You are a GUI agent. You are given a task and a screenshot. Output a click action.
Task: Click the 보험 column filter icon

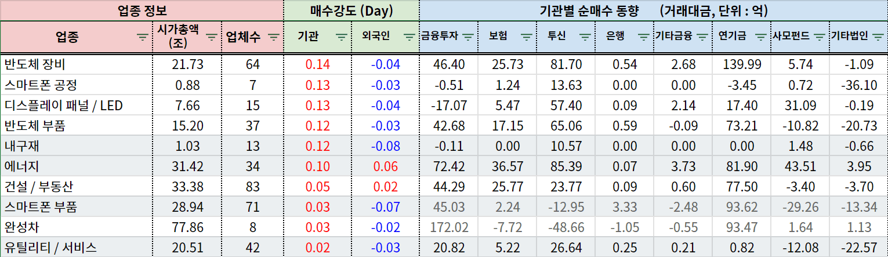[x=527, y=37]
